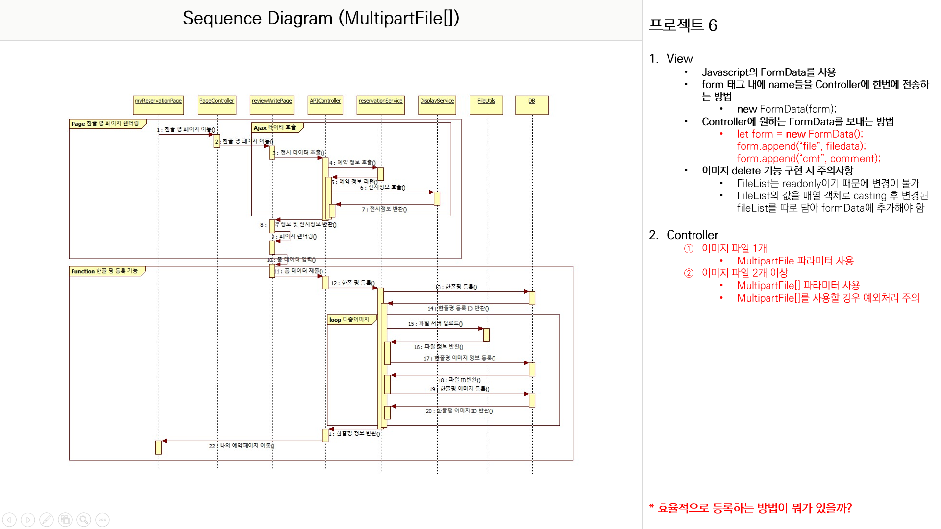Click the FileUtils lifeline box

pos(486,105)
